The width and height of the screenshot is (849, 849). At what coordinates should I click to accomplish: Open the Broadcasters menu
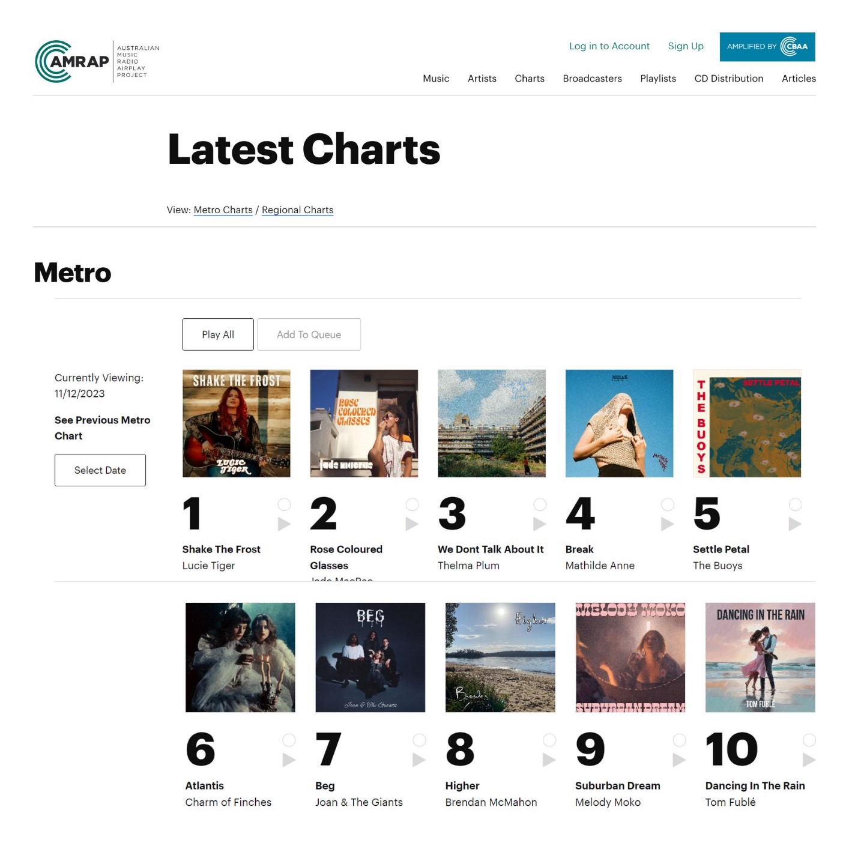point(592,79)
